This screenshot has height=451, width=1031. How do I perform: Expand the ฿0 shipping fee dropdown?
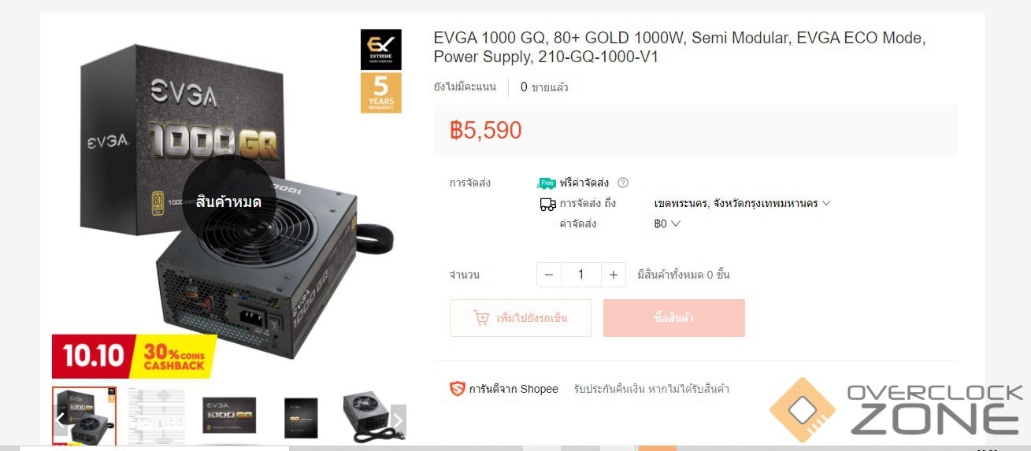[x=667, y=224]
